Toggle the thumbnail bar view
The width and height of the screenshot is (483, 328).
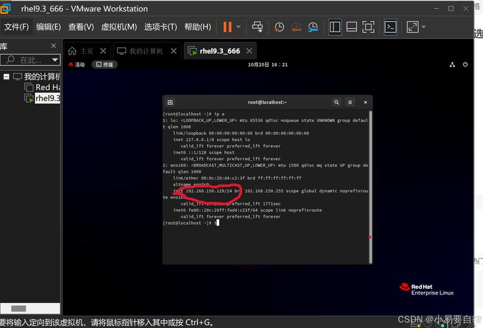point(352,27)
